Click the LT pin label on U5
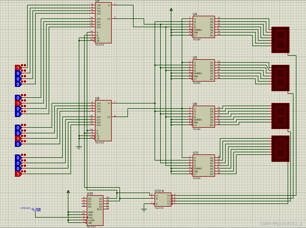Image resolution: width=306 pixels, height=228 pixels. (196, 79)
